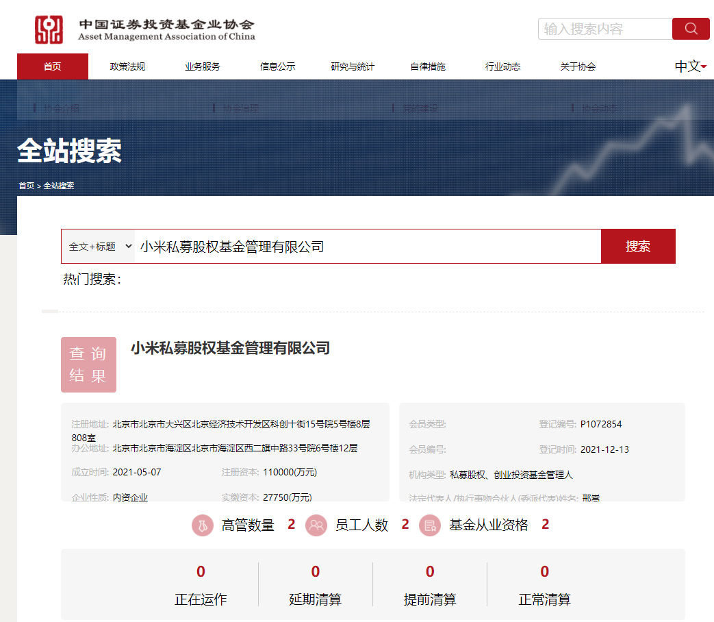714x622 pixels.
Task: Open the 研究与统计 menu
Action: (x=353, y=66)
